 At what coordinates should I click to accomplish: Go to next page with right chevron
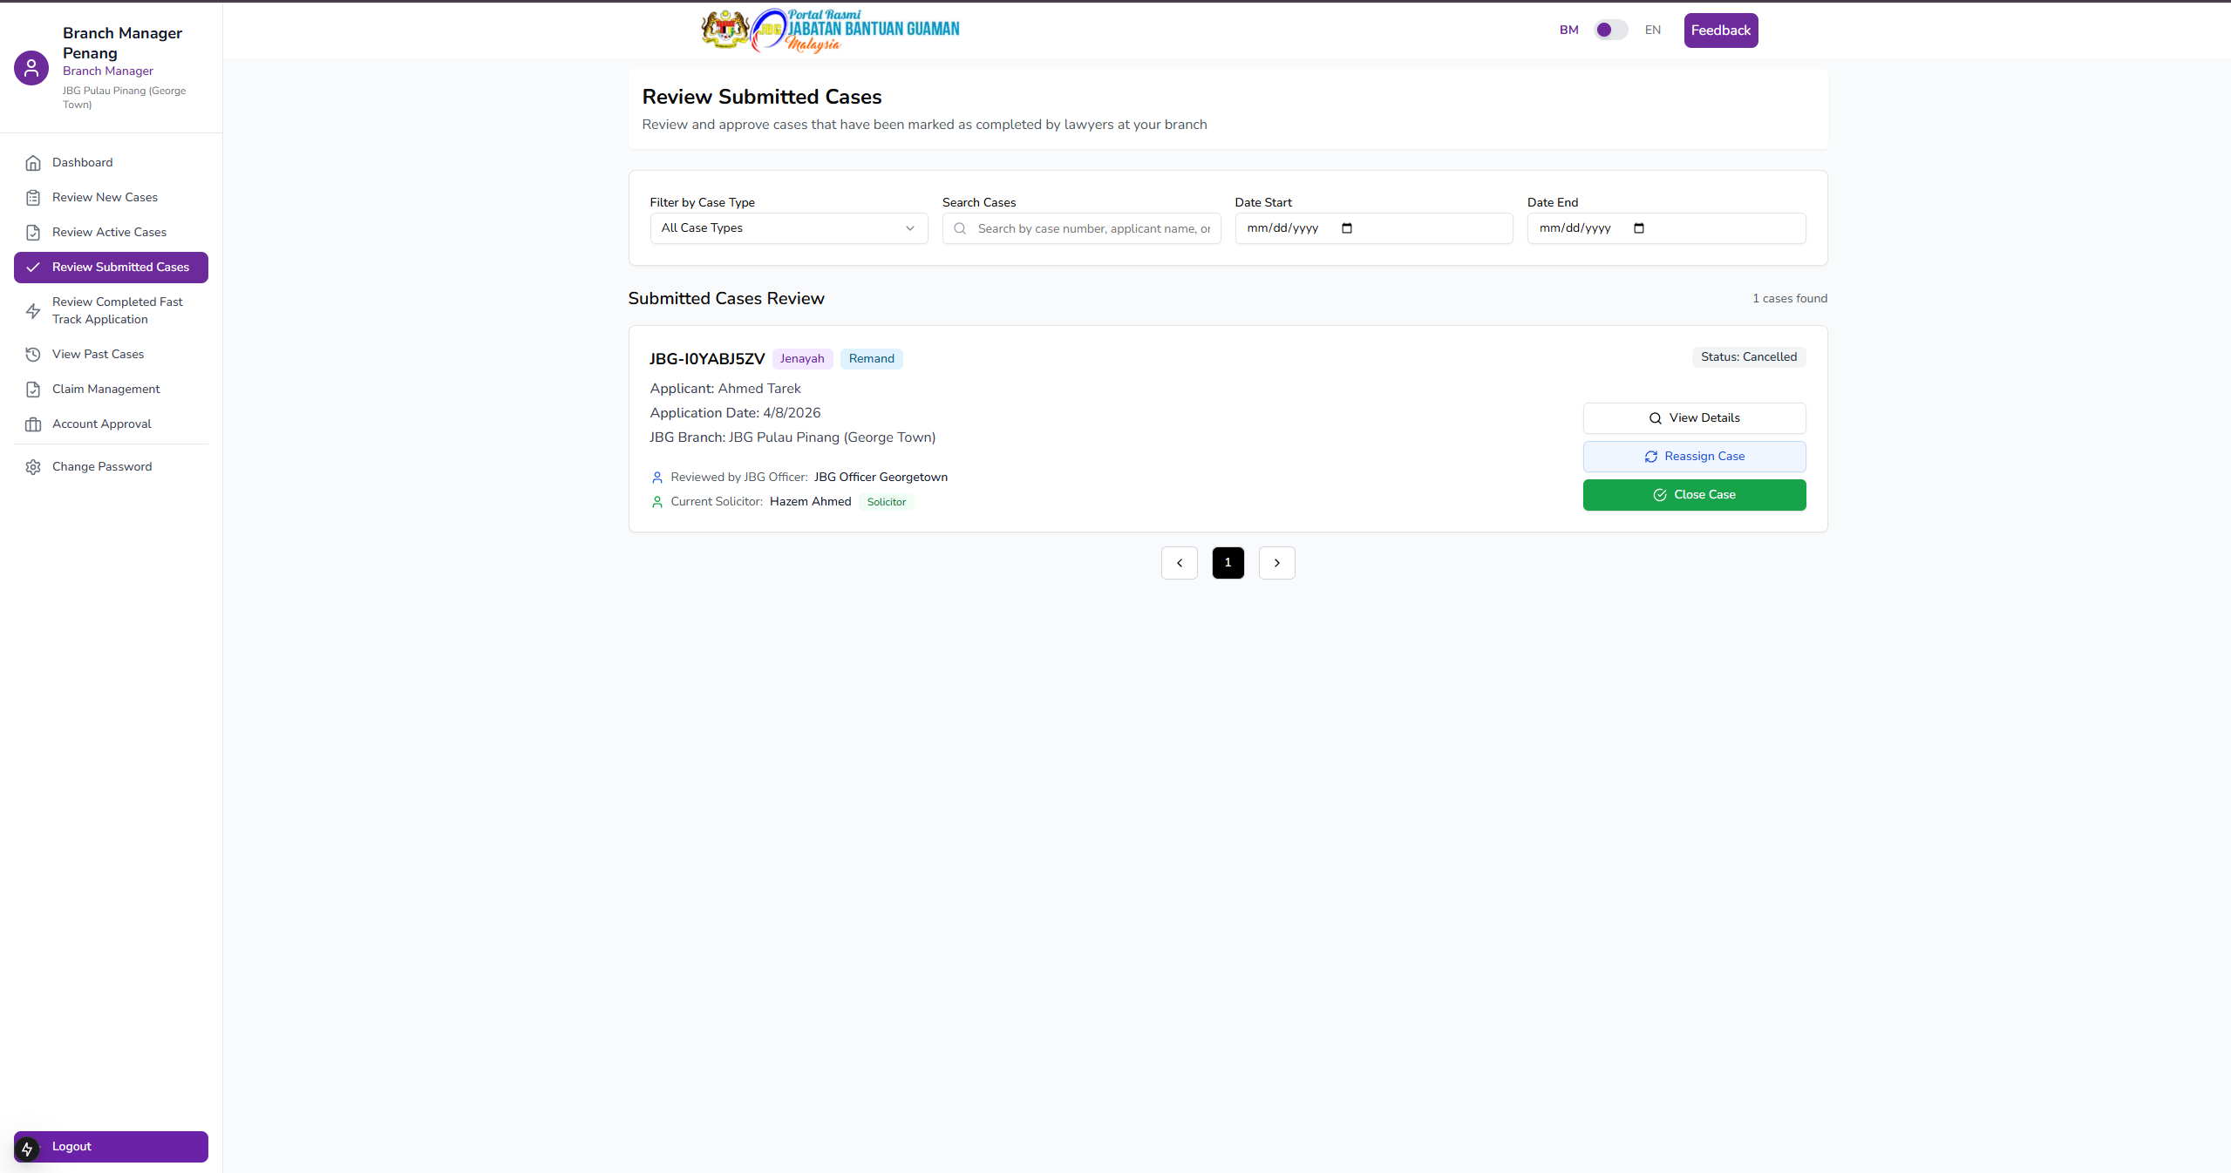[1276, 563]
